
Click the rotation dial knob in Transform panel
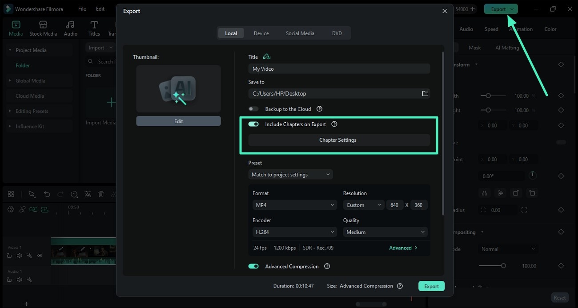(532, 176)
